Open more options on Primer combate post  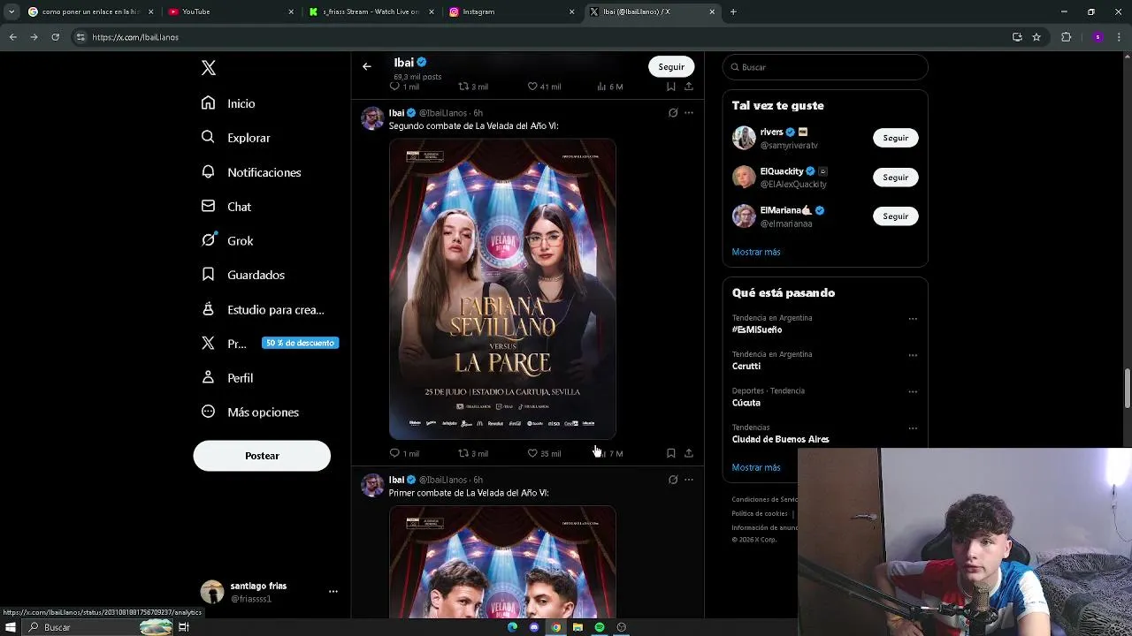pyautogui.click(x=689, y=480)
